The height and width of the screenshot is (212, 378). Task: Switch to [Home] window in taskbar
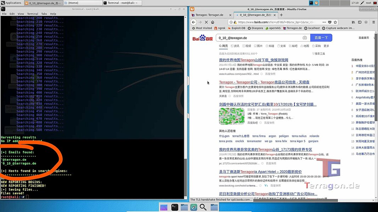coord(83,3)
